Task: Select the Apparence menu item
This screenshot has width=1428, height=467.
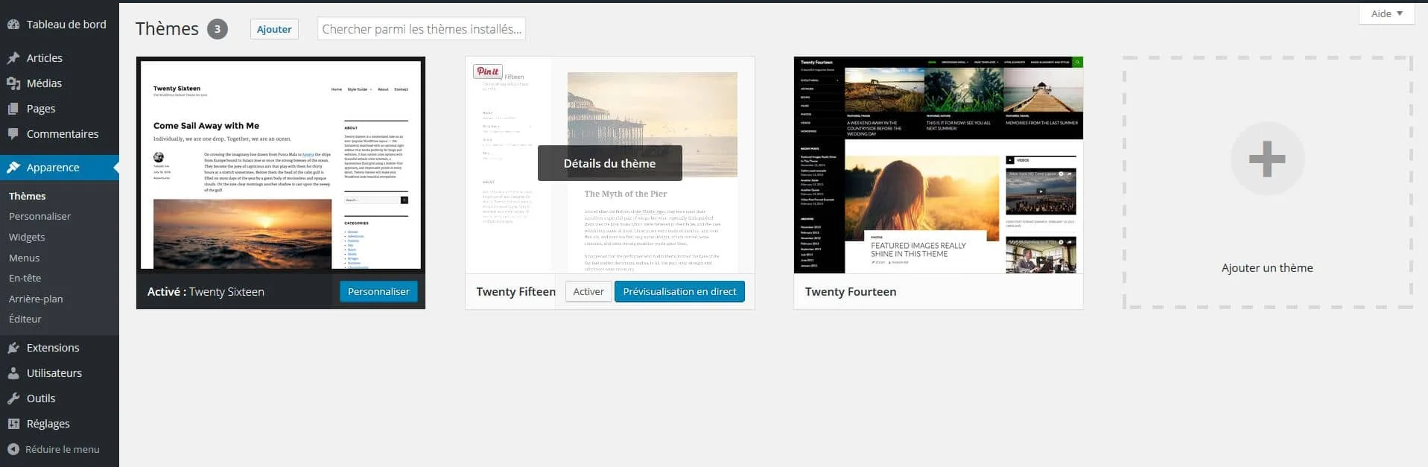Action: click(x=60, y=168)
